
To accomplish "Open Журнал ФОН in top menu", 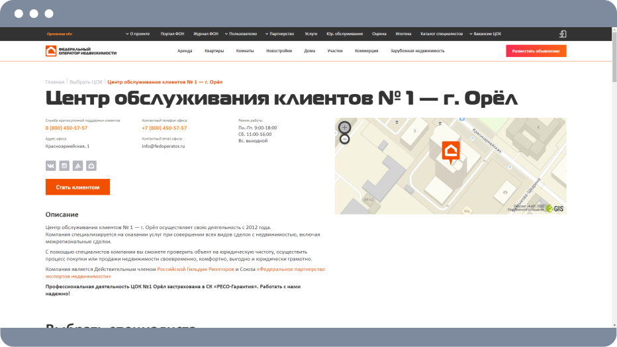I will click(x=206, y=34).
